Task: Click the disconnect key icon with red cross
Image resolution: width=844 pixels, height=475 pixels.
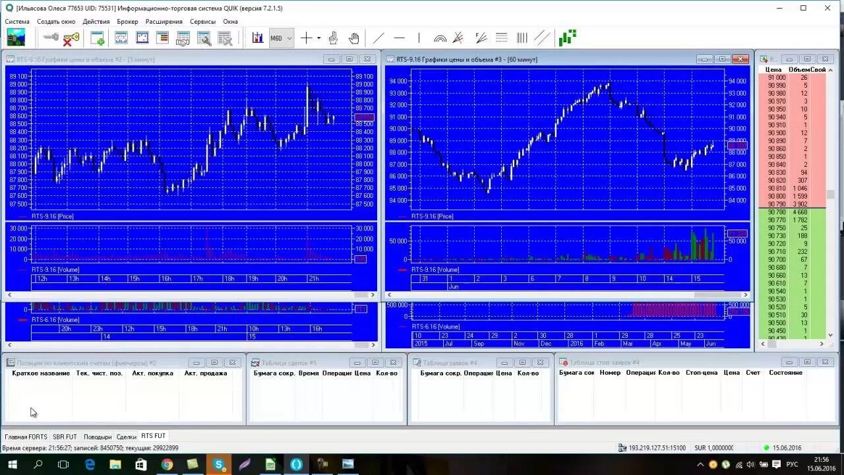Action: tap(71, 38)
